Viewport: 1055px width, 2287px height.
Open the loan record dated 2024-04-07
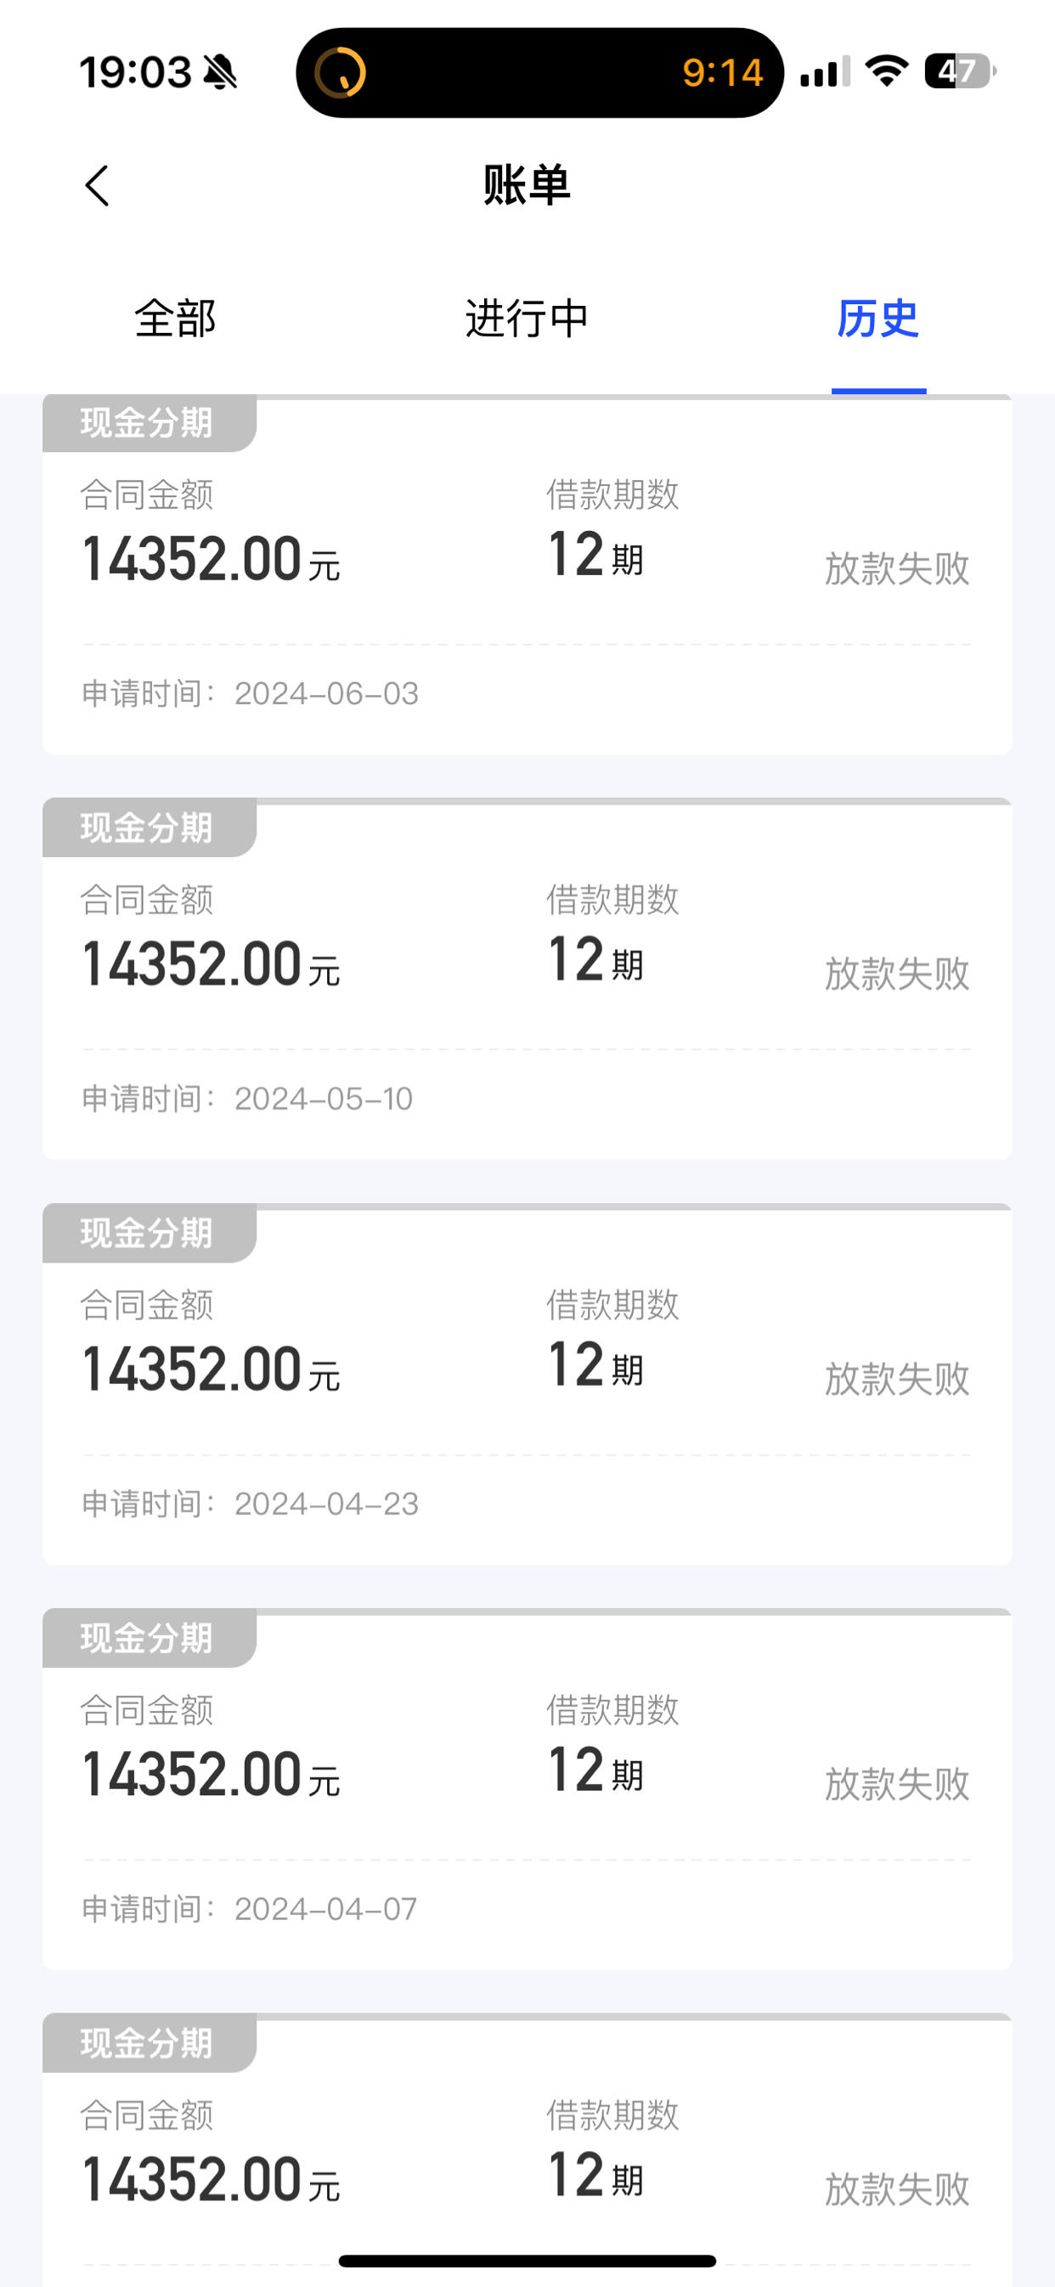(x=527, y=1789)
